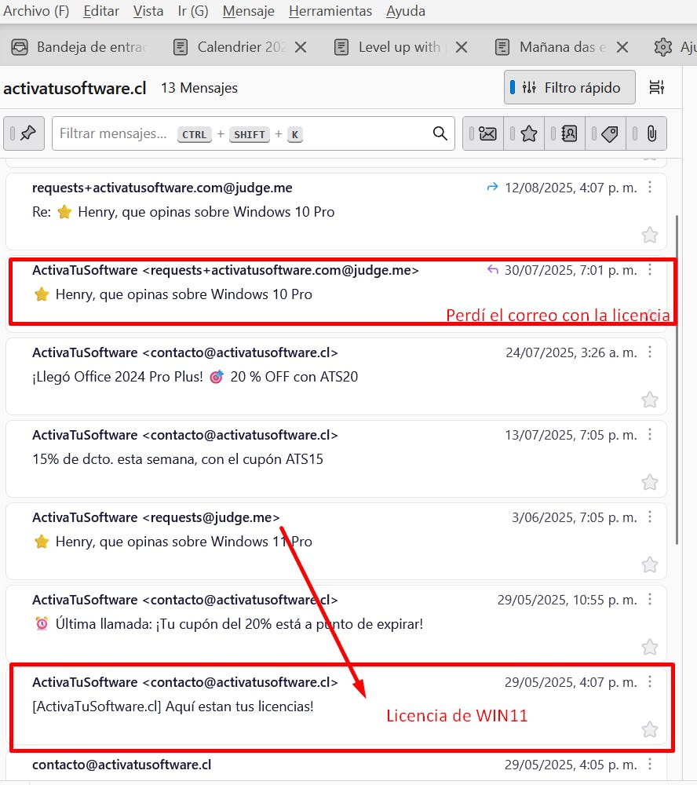Open the Archivo (F) menu
Screen dimensions: 697x785
(x=36, y=11)
